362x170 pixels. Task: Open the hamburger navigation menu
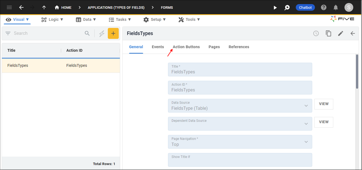pyautogui.click(x=9, y=7)
